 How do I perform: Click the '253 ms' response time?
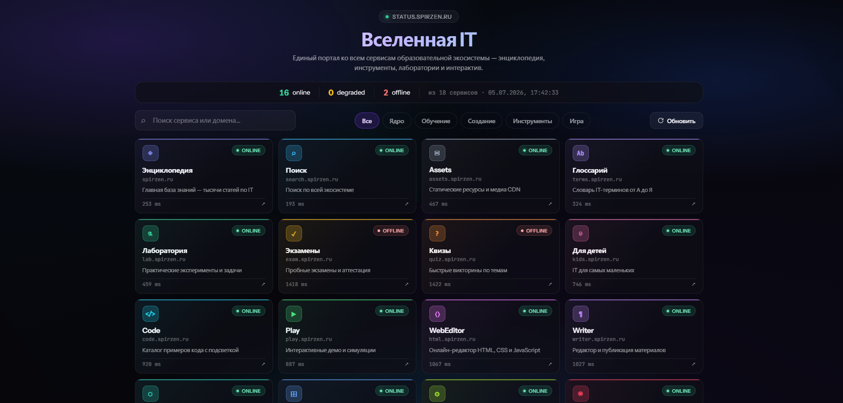click(151, 204)
